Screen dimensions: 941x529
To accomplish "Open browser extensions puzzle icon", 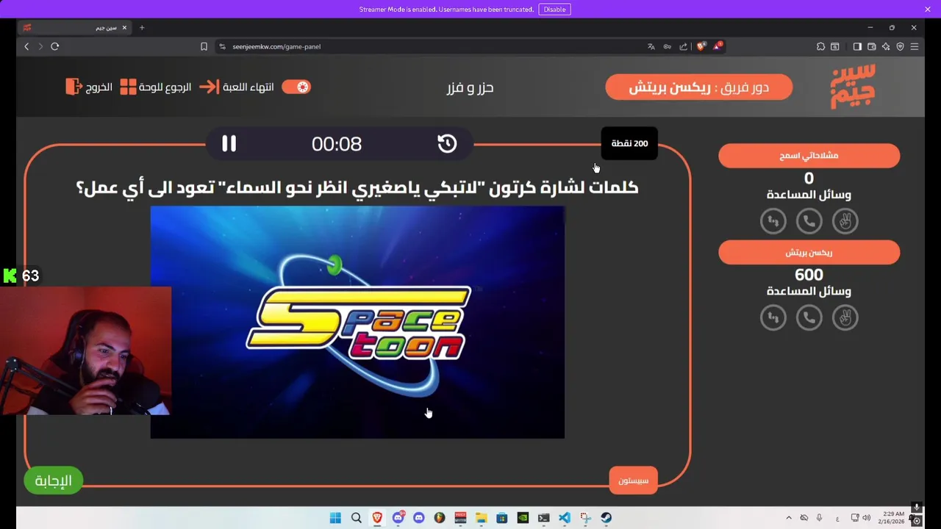I will pos(820,46).
